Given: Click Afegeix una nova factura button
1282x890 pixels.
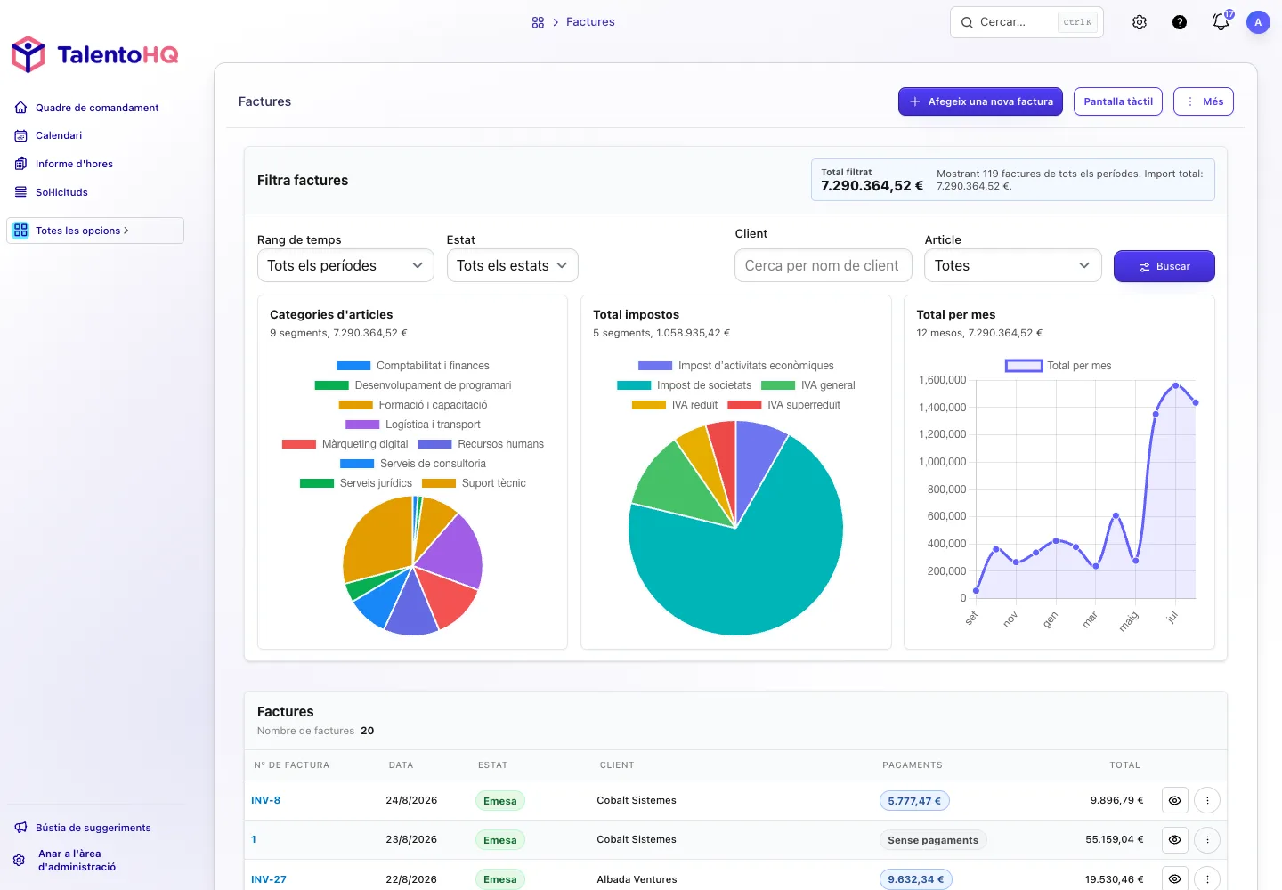Looking at the screenshot, I should point(981,101).
